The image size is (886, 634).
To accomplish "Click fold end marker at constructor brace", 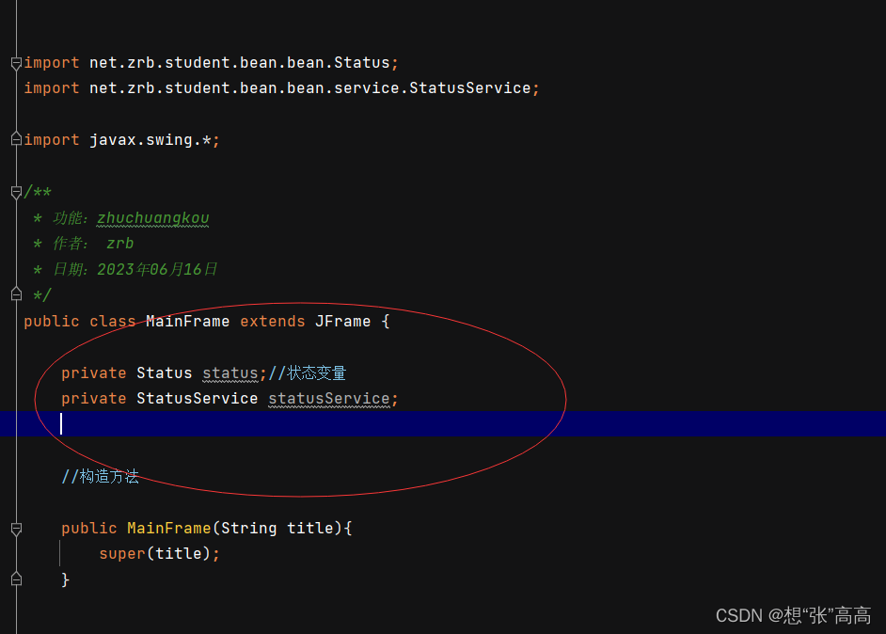I will 16,579.
